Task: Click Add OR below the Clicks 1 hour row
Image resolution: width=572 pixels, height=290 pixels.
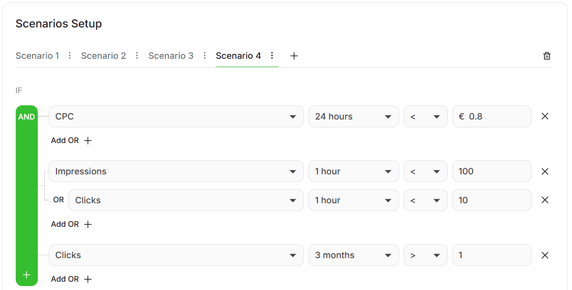Action: point(72,224)
